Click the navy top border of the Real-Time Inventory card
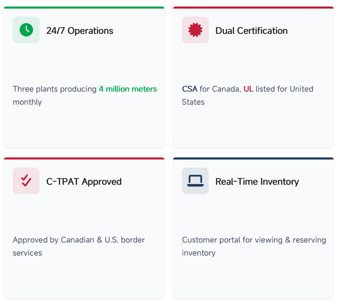This screenshot has height=307, width=342. click(x=253, y=159)
